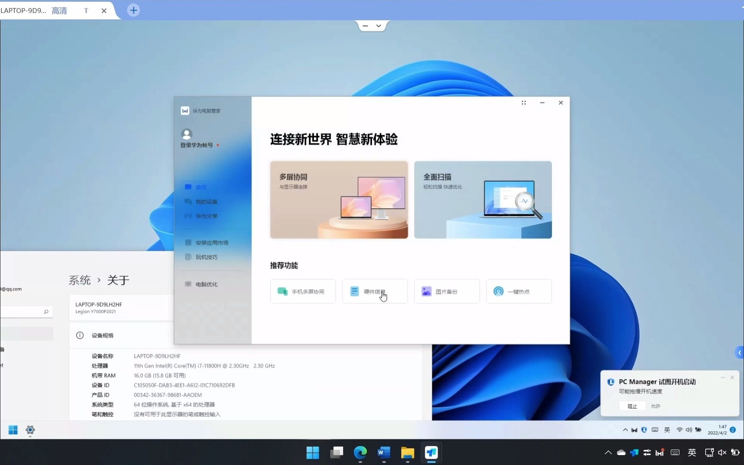Click the 登录华为帐号 account avatar
Screen dimensions: 744x465
187,133
